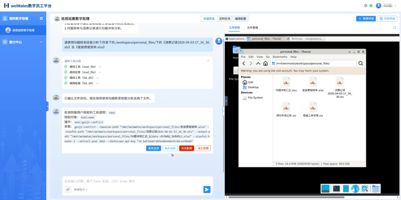Click the blue send message button
This screenshot has height=200, width=401.
click(207, 190)
